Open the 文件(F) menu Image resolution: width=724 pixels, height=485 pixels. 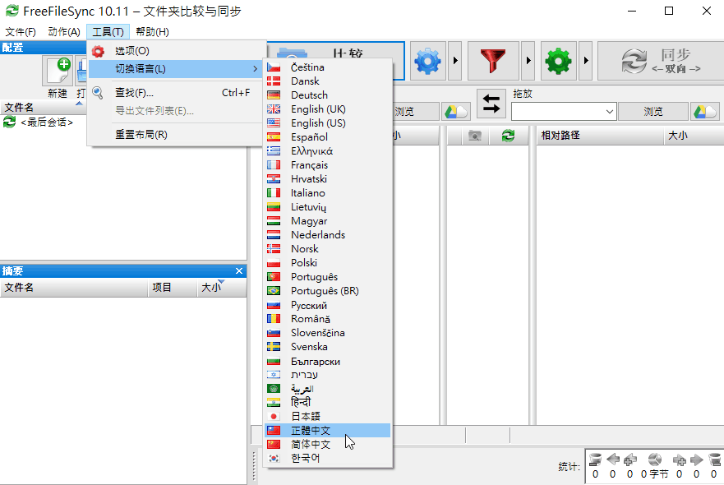tap(21, 32)
